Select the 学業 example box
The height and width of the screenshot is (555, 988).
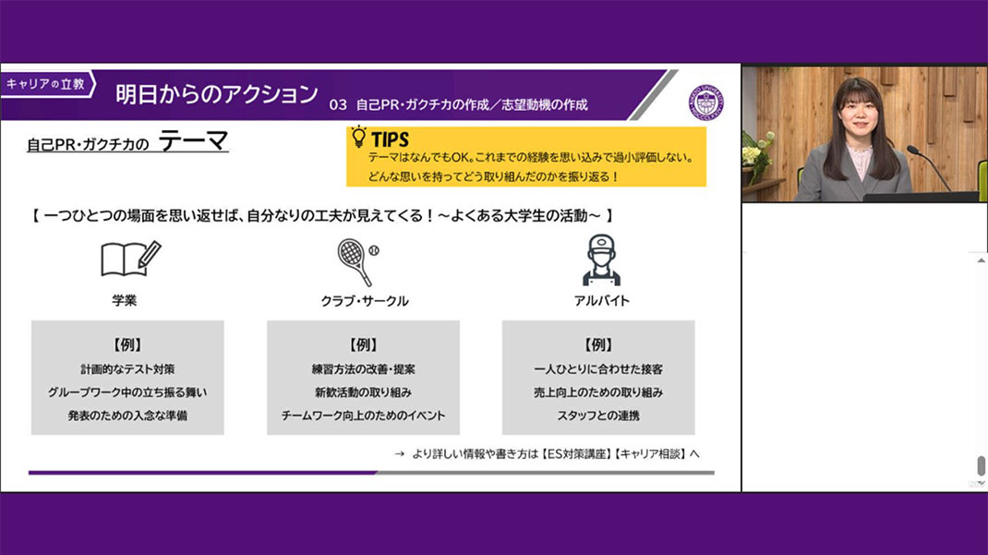[127, 378]
